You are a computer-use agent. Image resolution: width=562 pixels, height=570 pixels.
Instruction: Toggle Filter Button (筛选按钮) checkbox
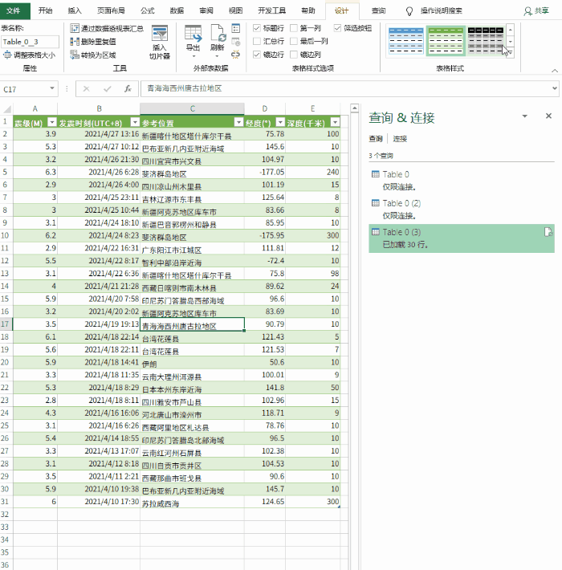pos(337,28)
